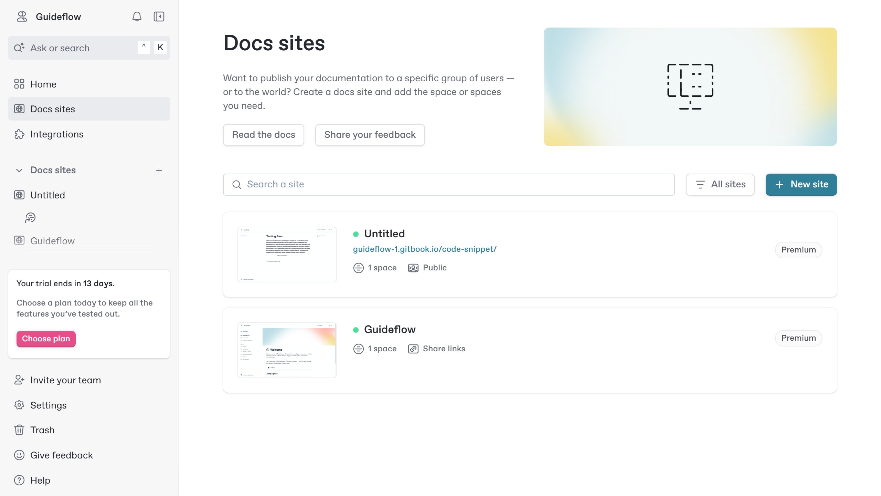Image resolution: width=881 pixels, height=496 pixels.
Task: Click Premium badge on Untitled card
Action: click(798, 250)
